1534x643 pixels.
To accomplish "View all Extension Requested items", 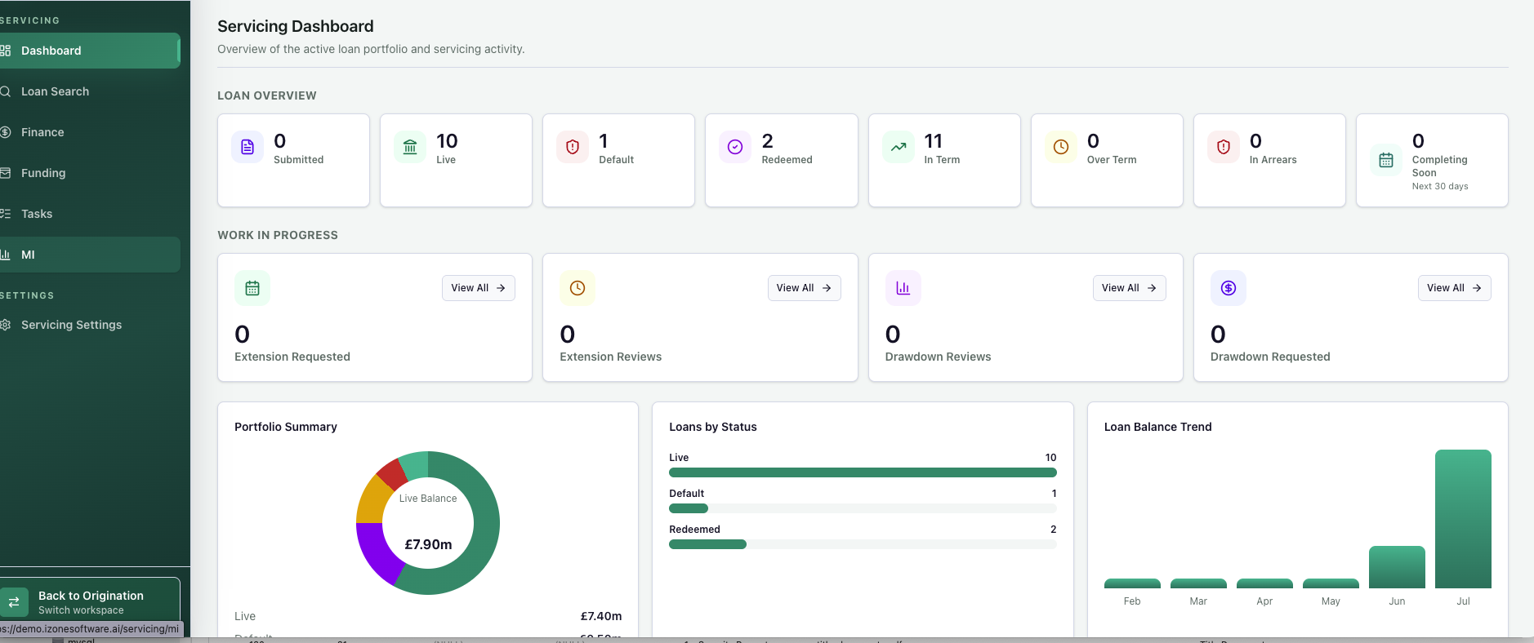I will point(479,288).
